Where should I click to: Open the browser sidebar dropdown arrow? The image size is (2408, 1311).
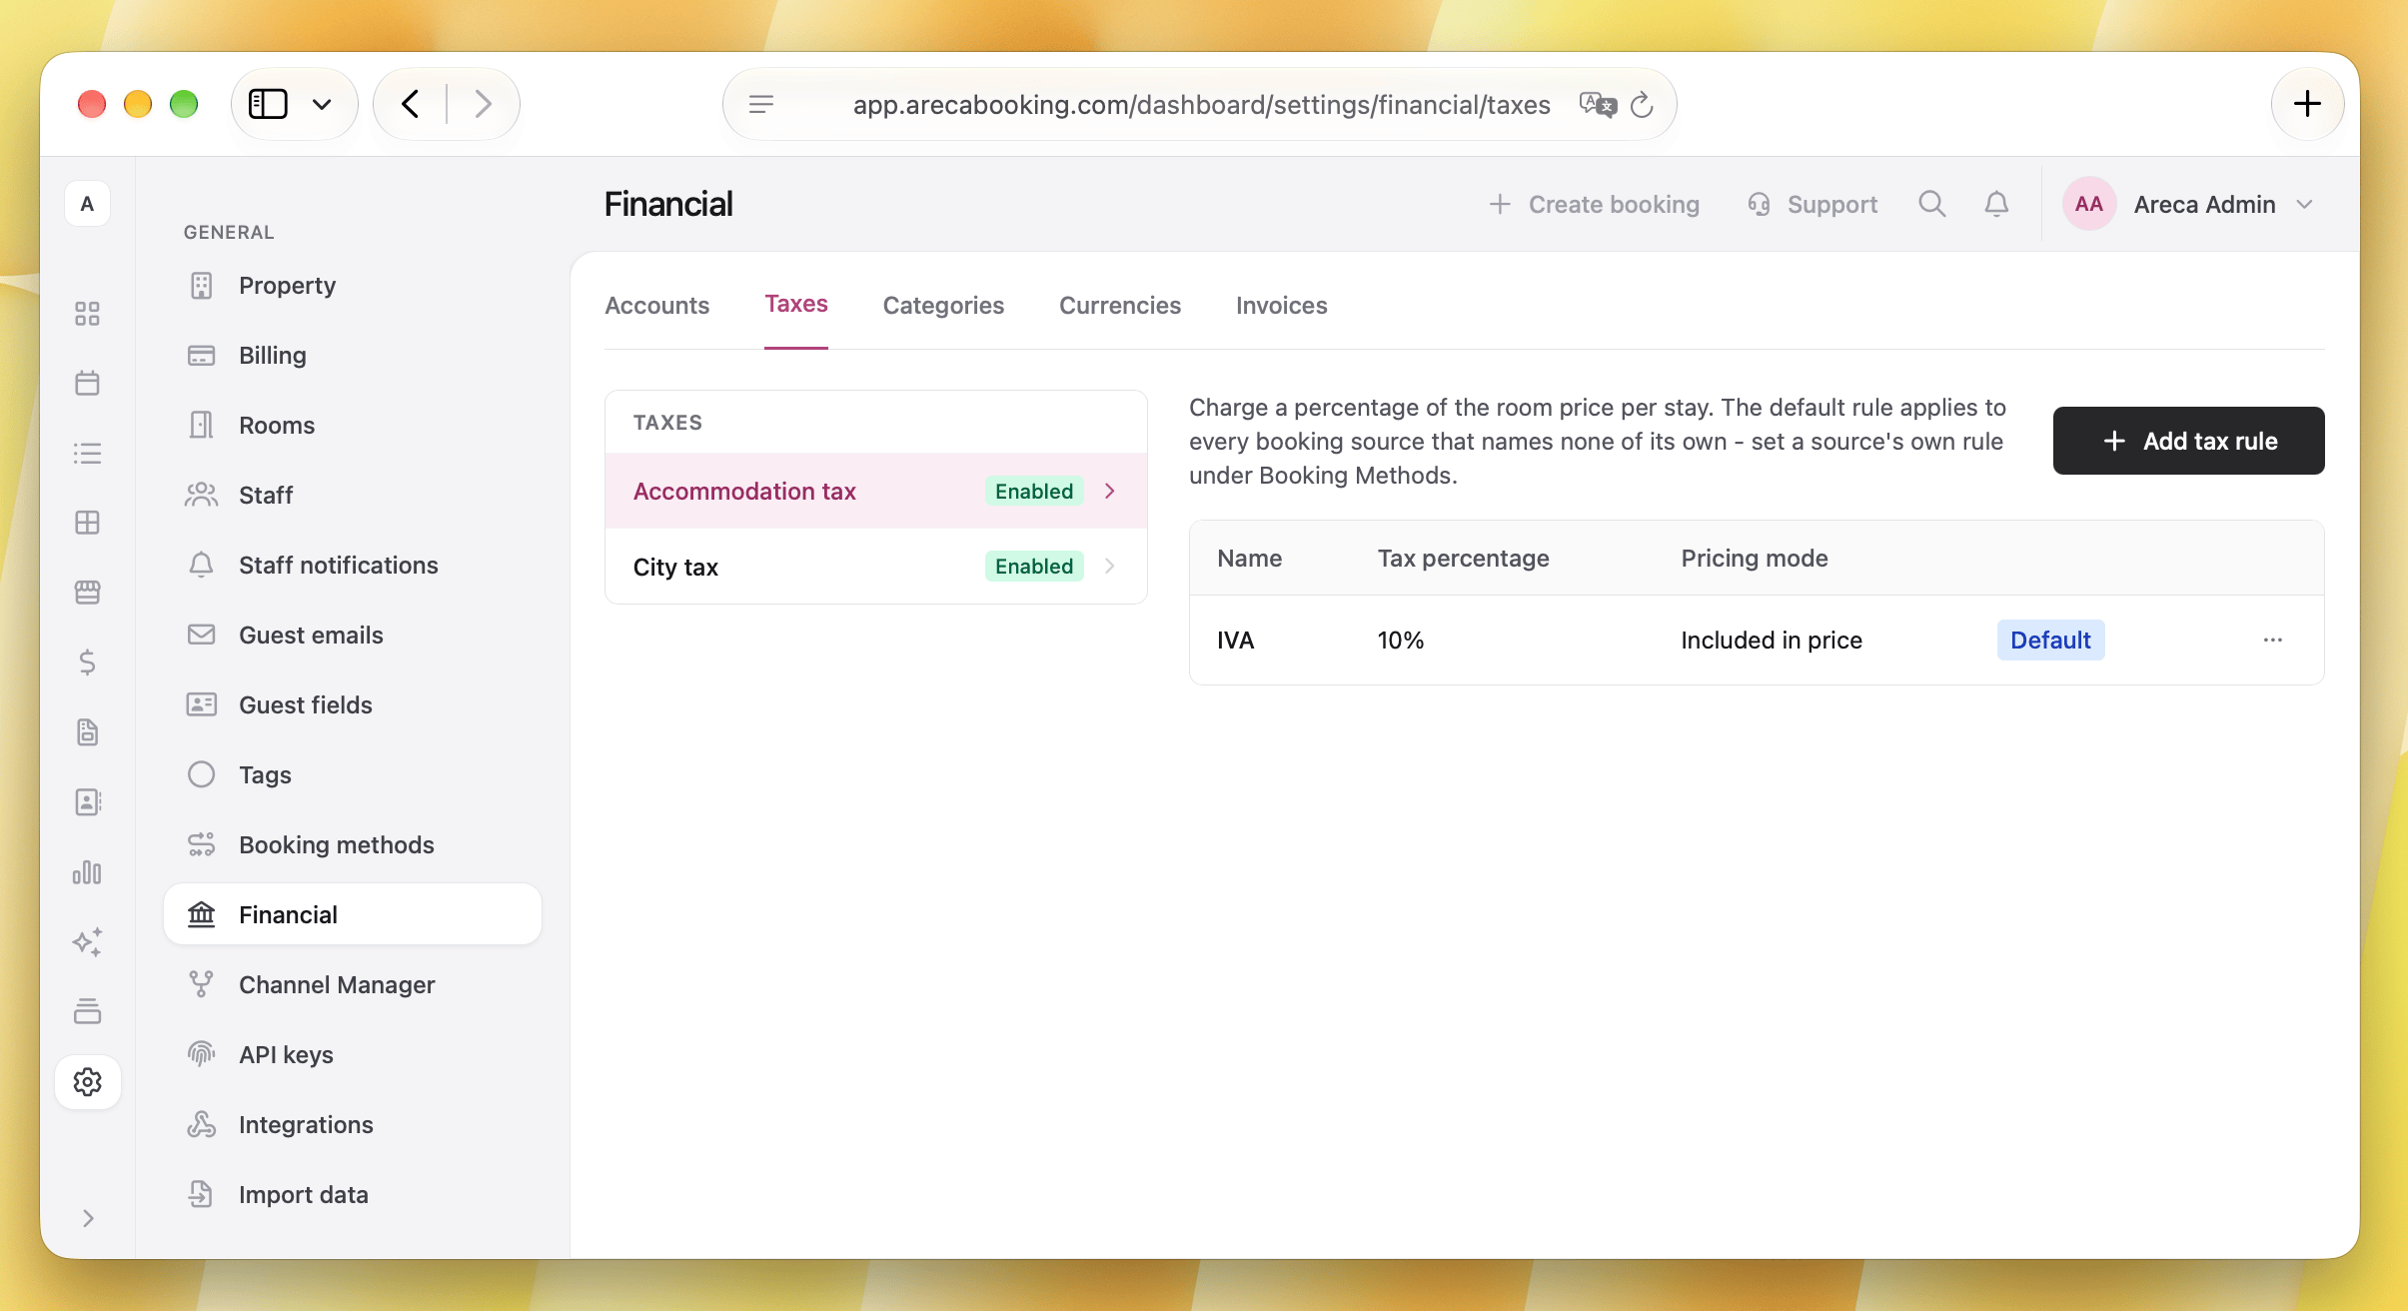click(322, 104)
